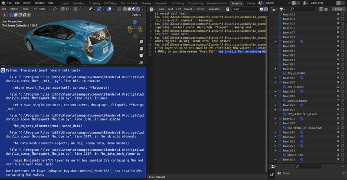Toggle proportional editing button
The image size is (347, 180).
(x=75, y=9)
